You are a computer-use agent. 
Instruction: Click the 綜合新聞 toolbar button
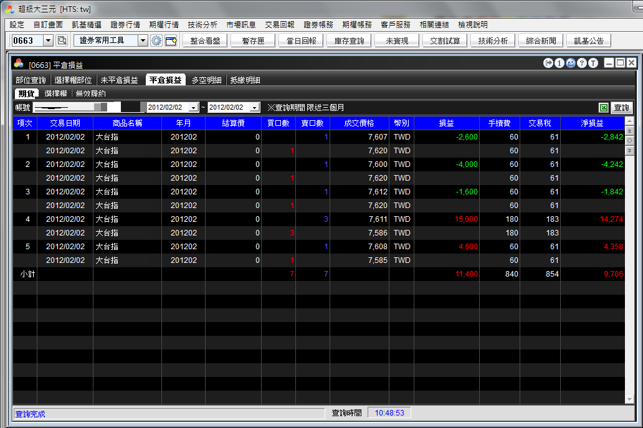(x=541, y=40)
